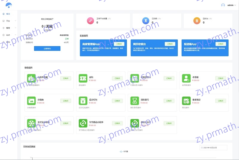Viewport: 239px width, 160px height.
Task: Click the 付费会员卡 plugin icon
Action: click(x=135, y=78)
